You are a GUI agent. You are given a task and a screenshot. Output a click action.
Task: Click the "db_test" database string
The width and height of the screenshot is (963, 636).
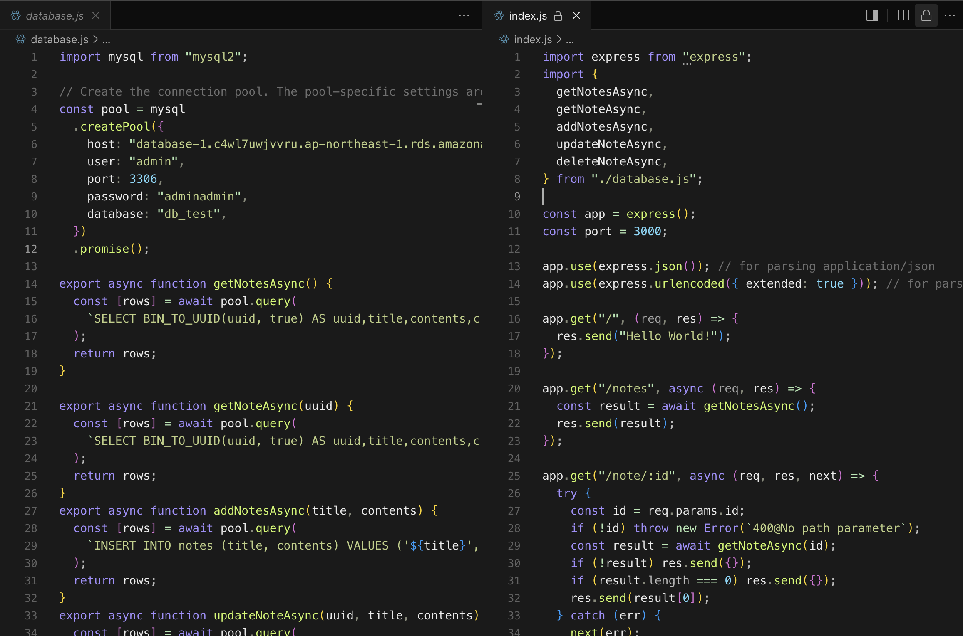point(189,214)
